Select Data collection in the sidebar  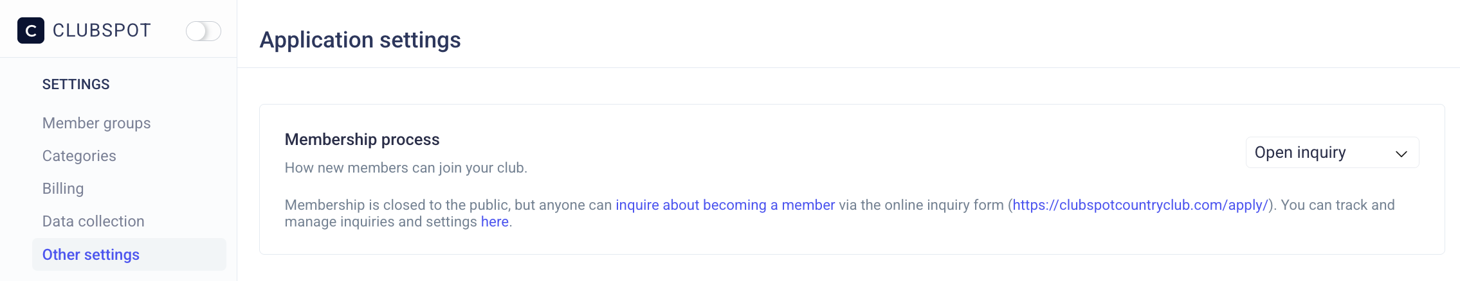click(x=93, y=221)
